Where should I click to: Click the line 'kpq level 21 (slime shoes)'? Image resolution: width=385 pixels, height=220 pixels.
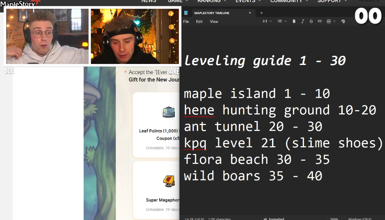[283, 143]
